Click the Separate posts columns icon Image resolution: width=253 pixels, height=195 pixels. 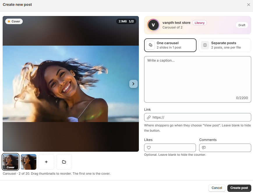tap(205, 45)
